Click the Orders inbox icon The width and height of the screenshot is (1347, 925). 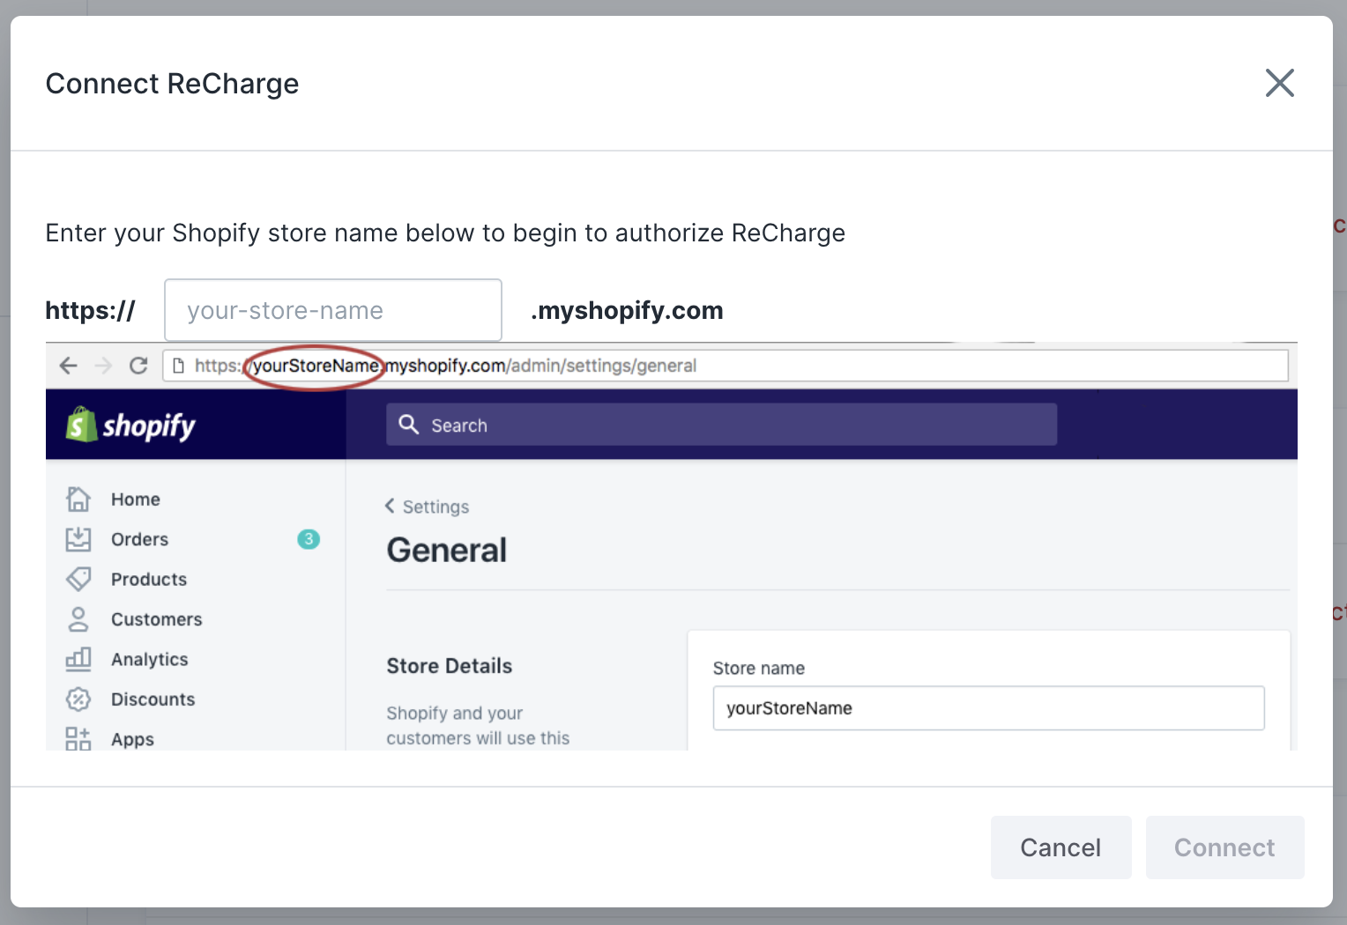click(x=78, y=539)
